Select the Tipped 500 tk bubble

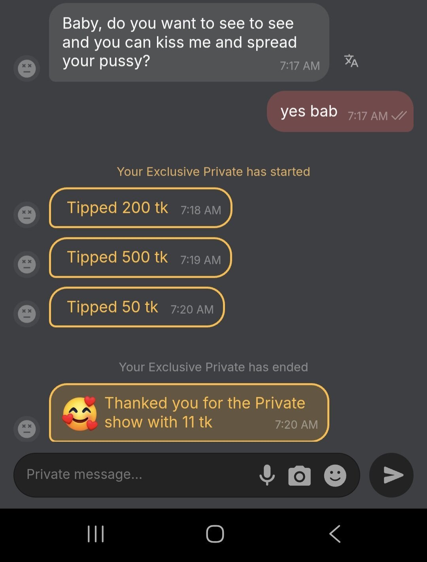pos(140,257)
